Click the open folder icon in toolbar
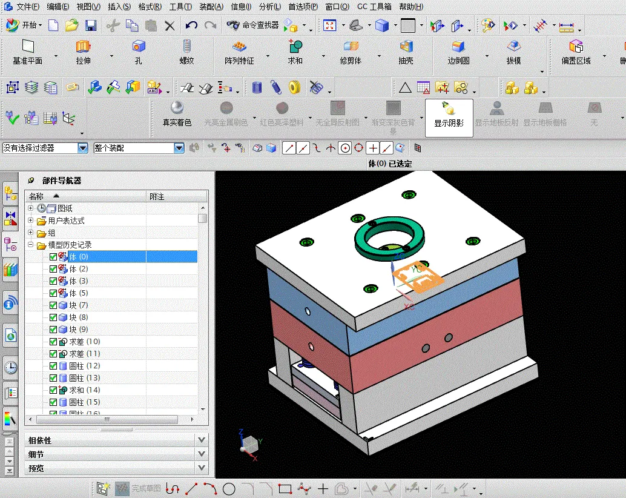 point(72,25)
